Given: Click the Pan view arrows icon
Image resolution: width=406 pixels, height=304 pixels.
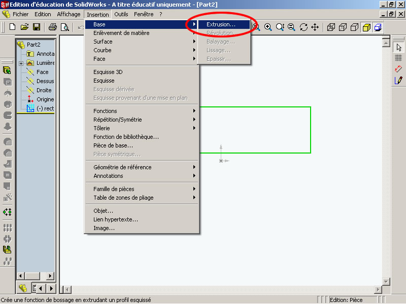Looking at the screenshot, I should pos(315,27).
